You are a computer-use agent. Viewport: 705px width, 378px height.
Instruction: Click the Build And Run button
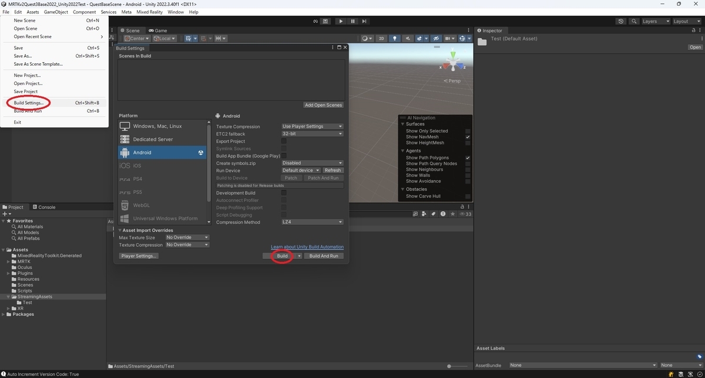click(x=324, y=256)
